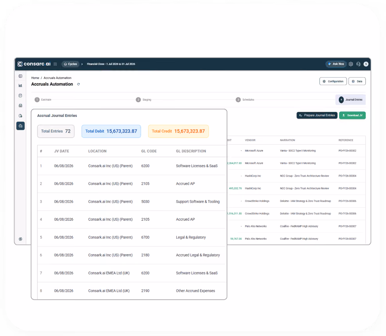Click first Deloitte IAM Strategy narration
Viewport: 386px width, 336px height.
tap(306, 201)
